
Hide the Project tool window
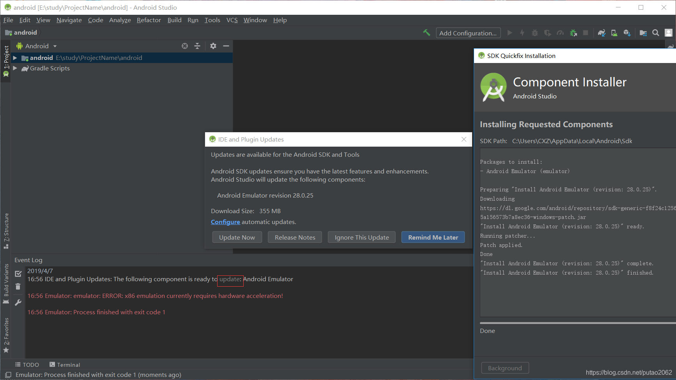[x=226, y=46]
